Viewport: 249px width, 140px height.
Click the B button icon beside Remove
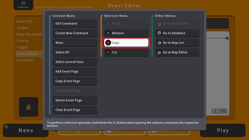(x=108, y=33)
